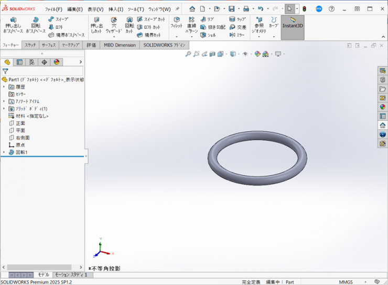The height and width of the screenshot is (285, 388).
Task: Expand the 回転1 feature node
Action: click(x=4, y=152)
